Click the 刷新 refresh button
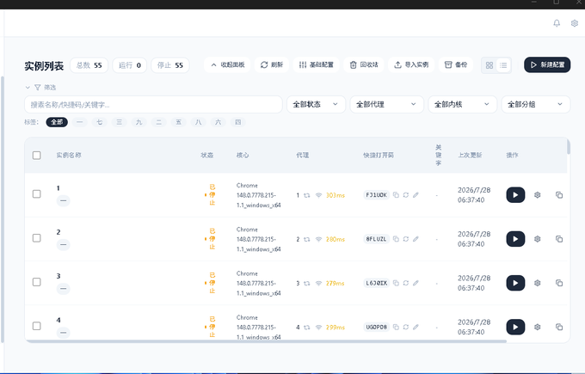The width and height of the screenshot is (585, 374). tap(272, 64)
